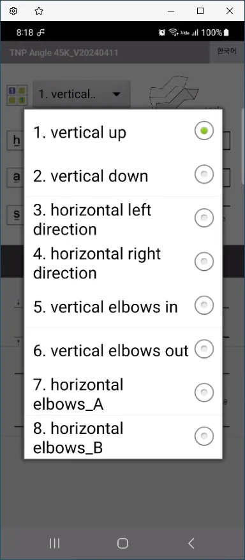The width and height of the screenshot is (245, 560).
Task: Choose '5. vertical elbows in' radio button
Action: tap(204, 305)
